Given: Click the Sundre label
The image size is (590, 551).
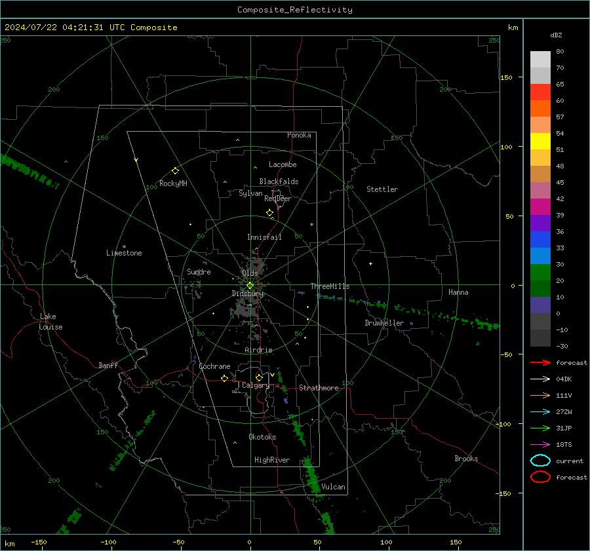Looking at the screenshot, I should coord(199,272).
